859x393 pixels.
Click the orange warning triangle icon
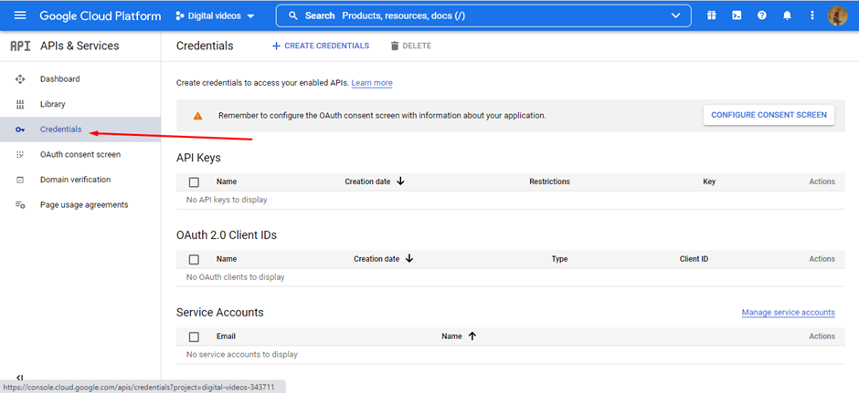click(197, 116)
